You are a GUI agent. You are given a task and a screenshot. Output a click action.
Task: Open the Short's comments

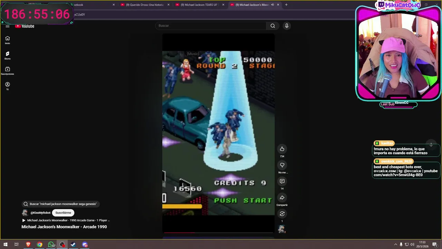282,181
